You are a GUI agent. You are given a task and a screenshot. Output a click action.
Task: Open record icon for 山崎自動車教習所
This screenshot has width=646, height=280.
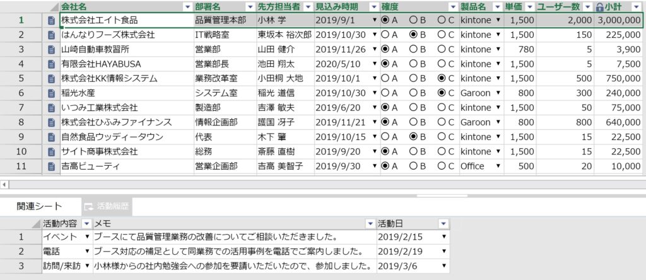52,49
